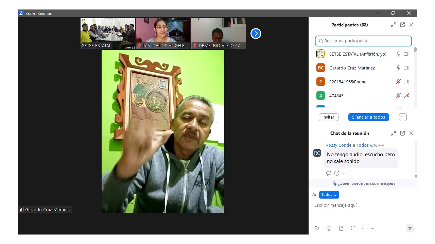Collapse the Participantes panel
Viewport: 435px width, 244px height.
coord(394,25)
